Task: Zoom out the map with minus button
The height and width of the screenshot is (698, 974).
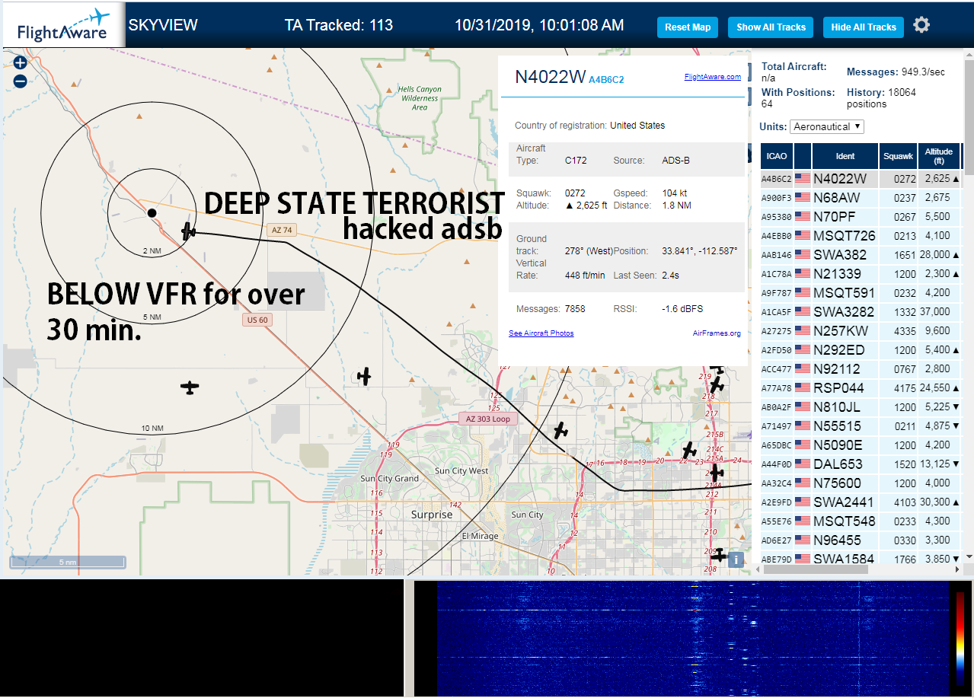Action: tap(20, 81)
